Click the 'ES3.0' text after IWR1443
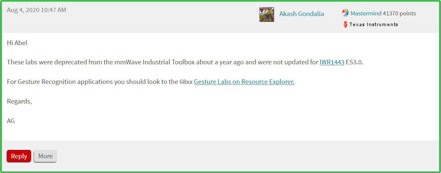Image resolution: width=441 pixels, height=173 pixels. [x=354, y=62]
